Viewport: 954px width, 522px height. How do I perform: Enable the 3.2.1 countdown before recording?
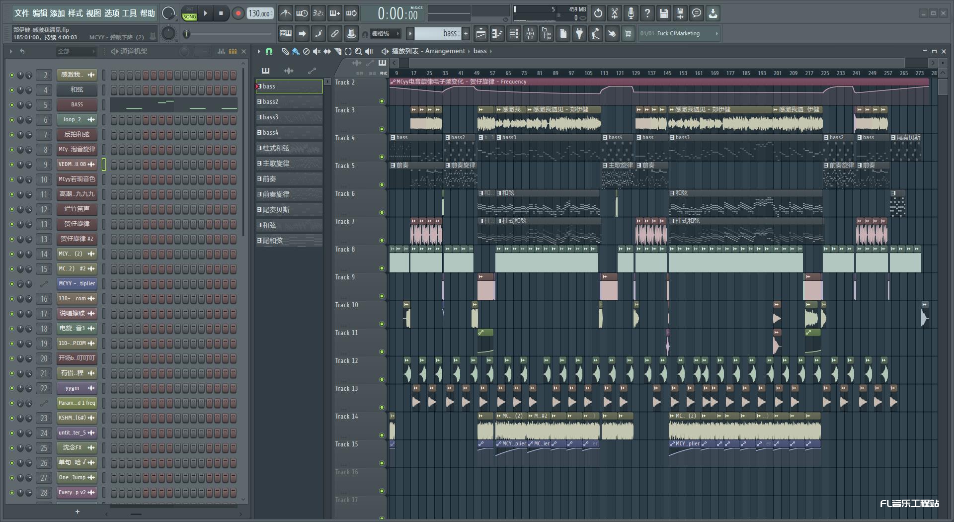coord(318,13)
